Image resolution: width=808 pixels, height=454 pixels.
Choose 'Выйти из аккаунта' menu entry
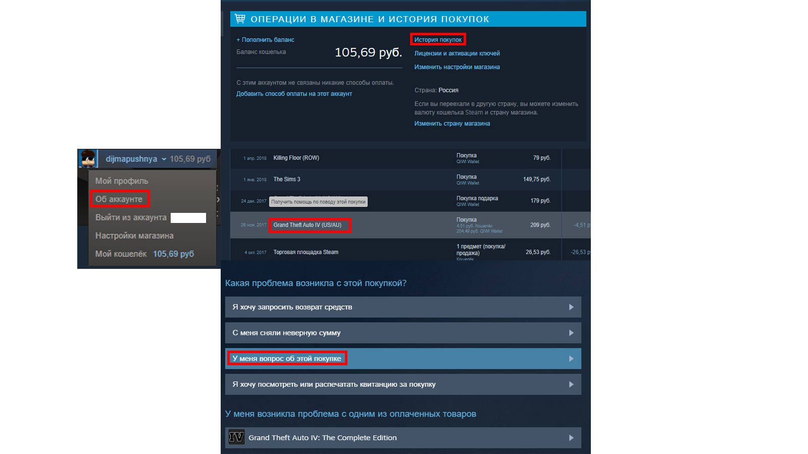131,217
